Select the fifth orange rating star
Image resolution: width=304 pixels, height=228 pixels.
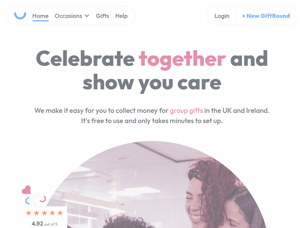point(60,213)
